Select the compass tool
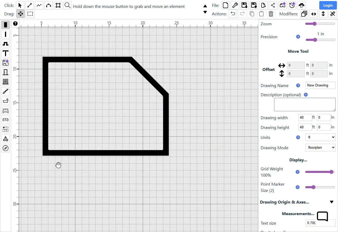Viewport: 338px width, 232px height. 6,148
